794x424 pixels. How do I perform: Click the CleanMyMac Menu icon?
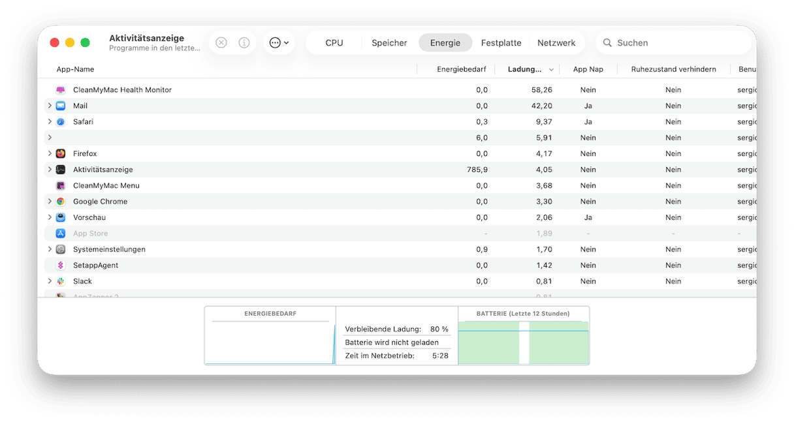(x=61, y=186)
